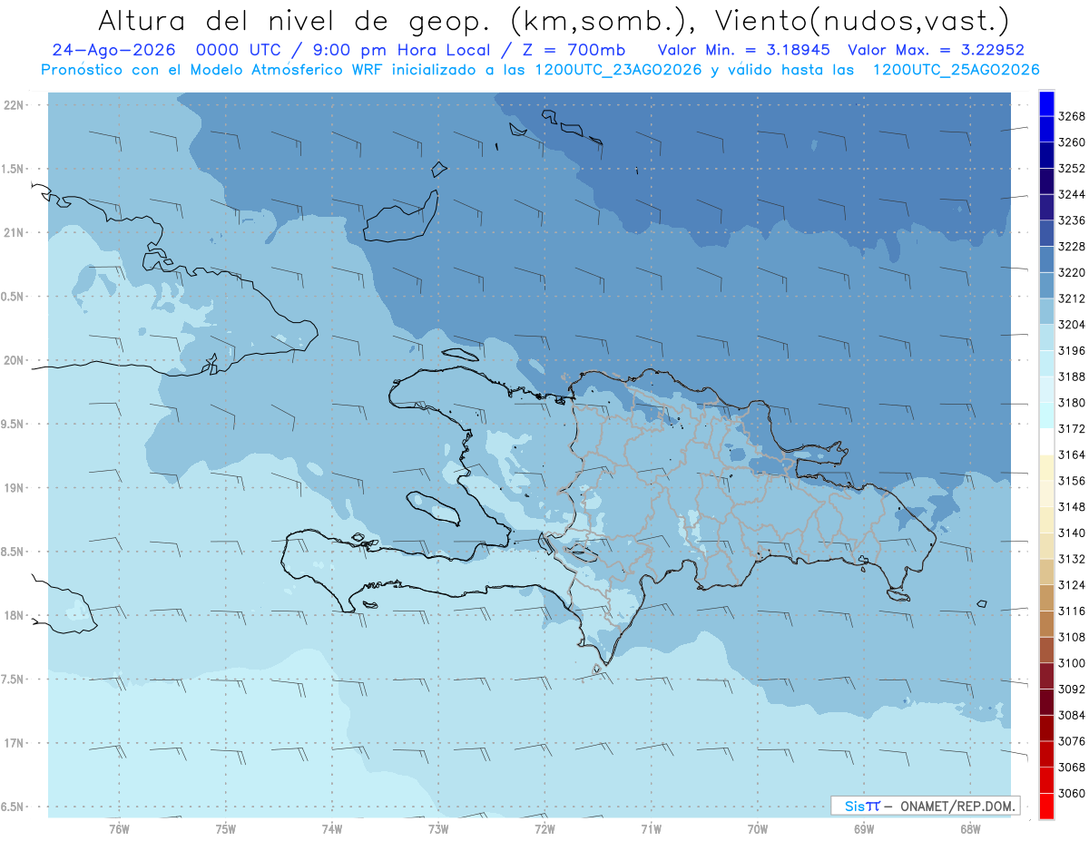Click the "7.5N" latitude axis label
Viewport: 1089px width, 841px height.
14,679
